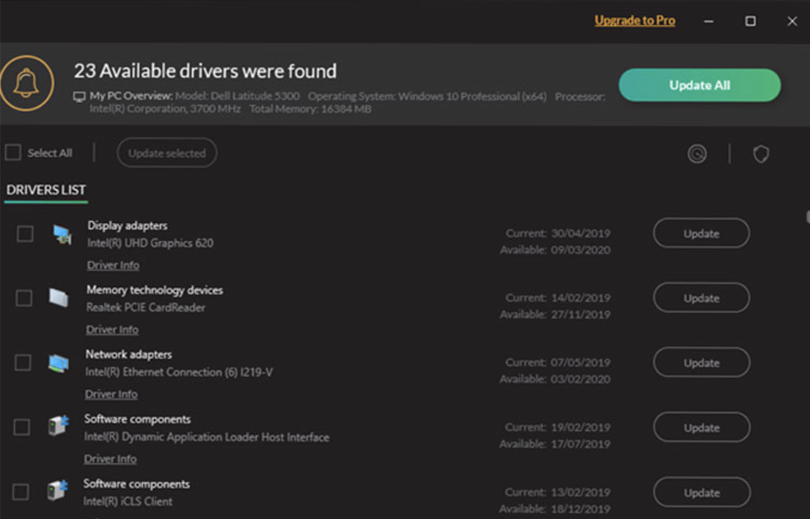Click the Memory technology devices icon
The image size is (810, 519).
(59, 298)
